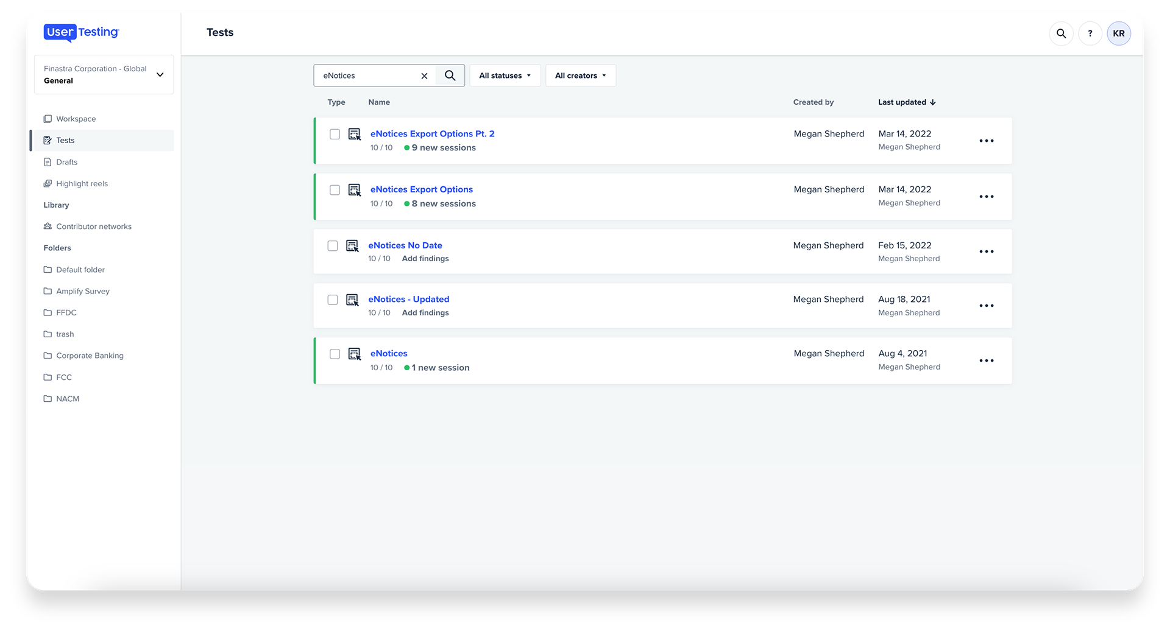This screenshot has height=632, width=1170.
Task: Click the Type column header
Action: [336, 102]
